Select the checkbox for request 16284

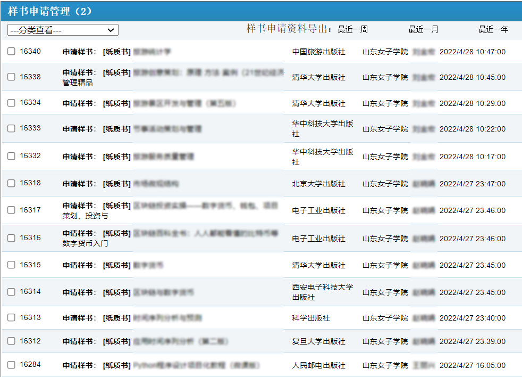coord(11,365)
